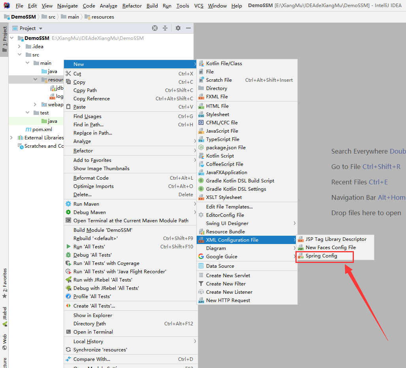Click the TypeScript File icon

point(201,139)
